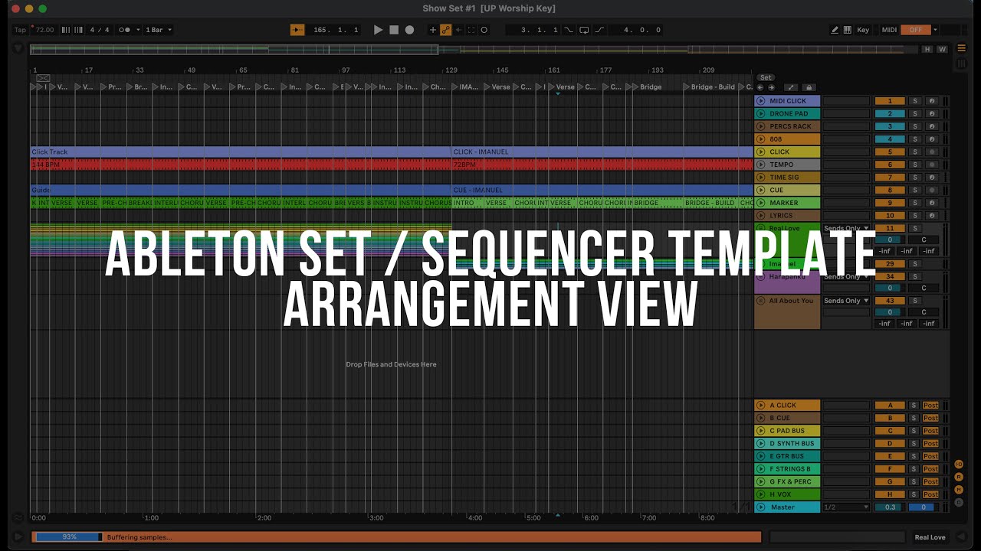Screen dimensions: 981x551
Task: Toggle the metronome
Action: pos(124,30)
